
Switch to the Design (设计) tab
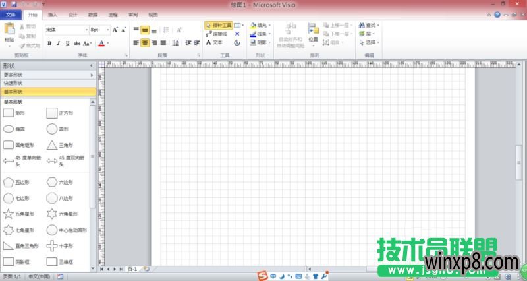pos(72,15)
